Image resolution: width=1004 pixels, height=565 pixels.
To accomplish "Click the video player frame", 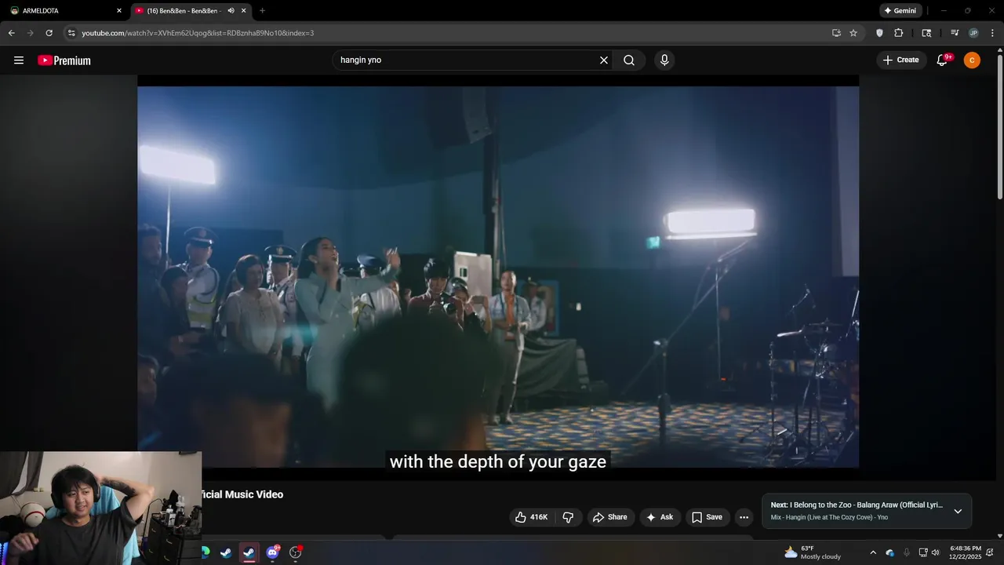I will click(498, 277).
